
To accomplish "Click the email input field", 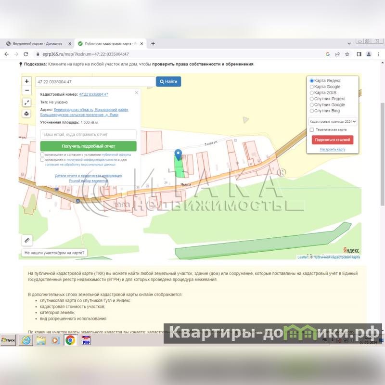I will tap(88, 134).
